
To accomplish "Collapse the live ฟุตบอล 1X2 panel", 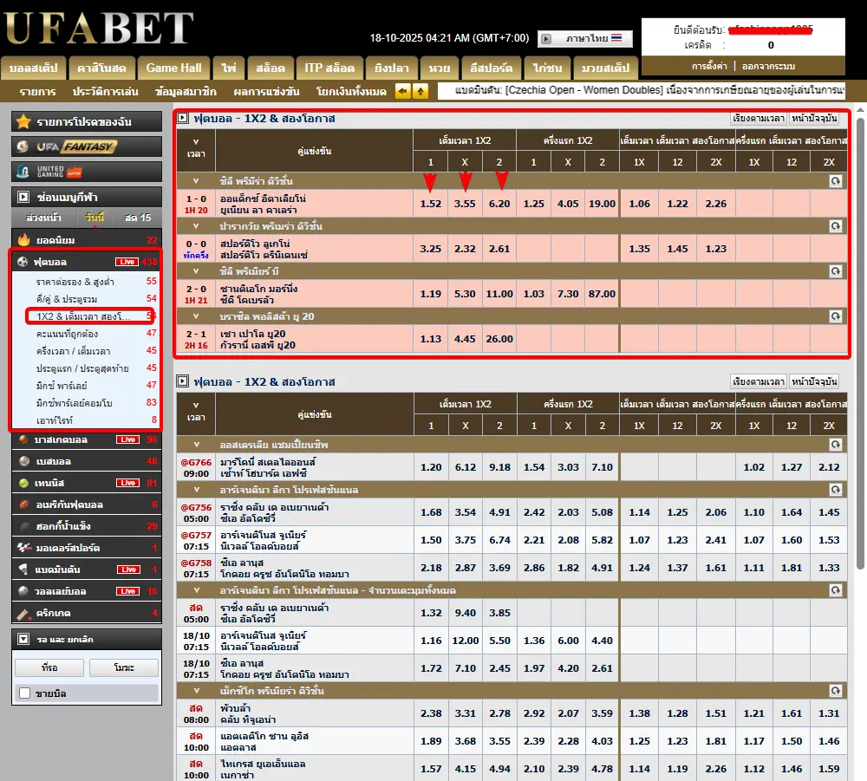I will (183, 118).
